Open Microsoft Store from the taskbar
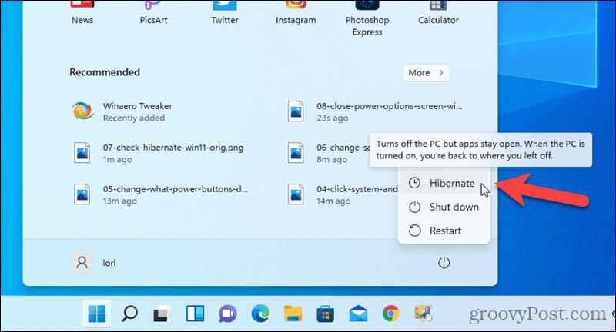 point(326,313)
